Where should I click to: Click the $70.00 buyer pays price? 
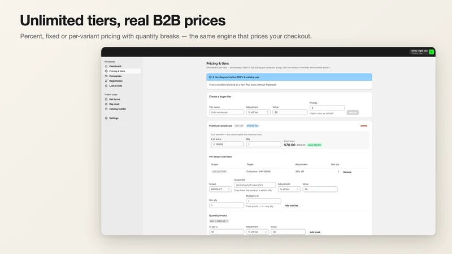(289, 145)
